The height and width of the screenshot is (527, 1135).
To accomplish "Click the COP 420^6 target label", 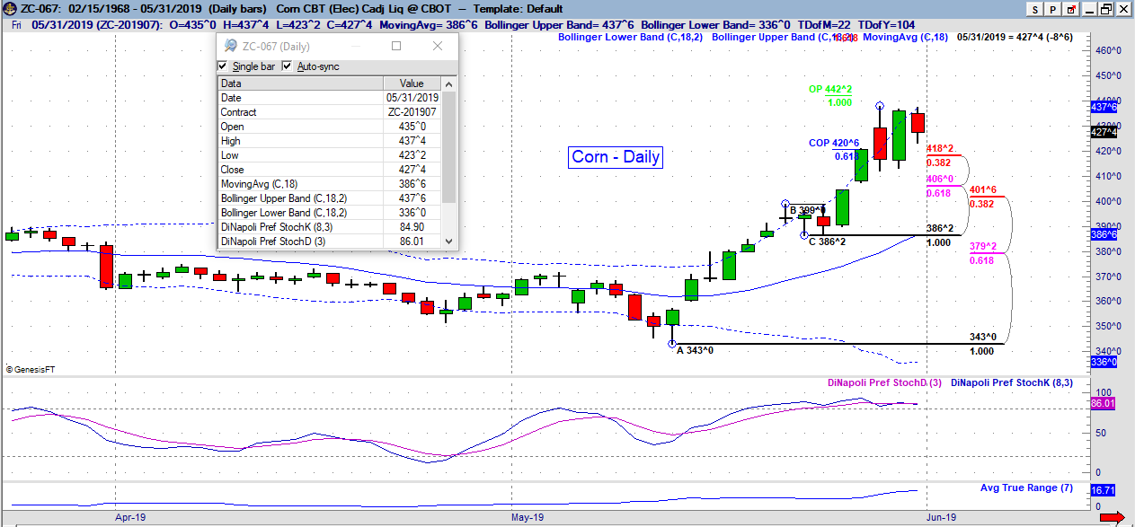I will (x=833, y=143).
